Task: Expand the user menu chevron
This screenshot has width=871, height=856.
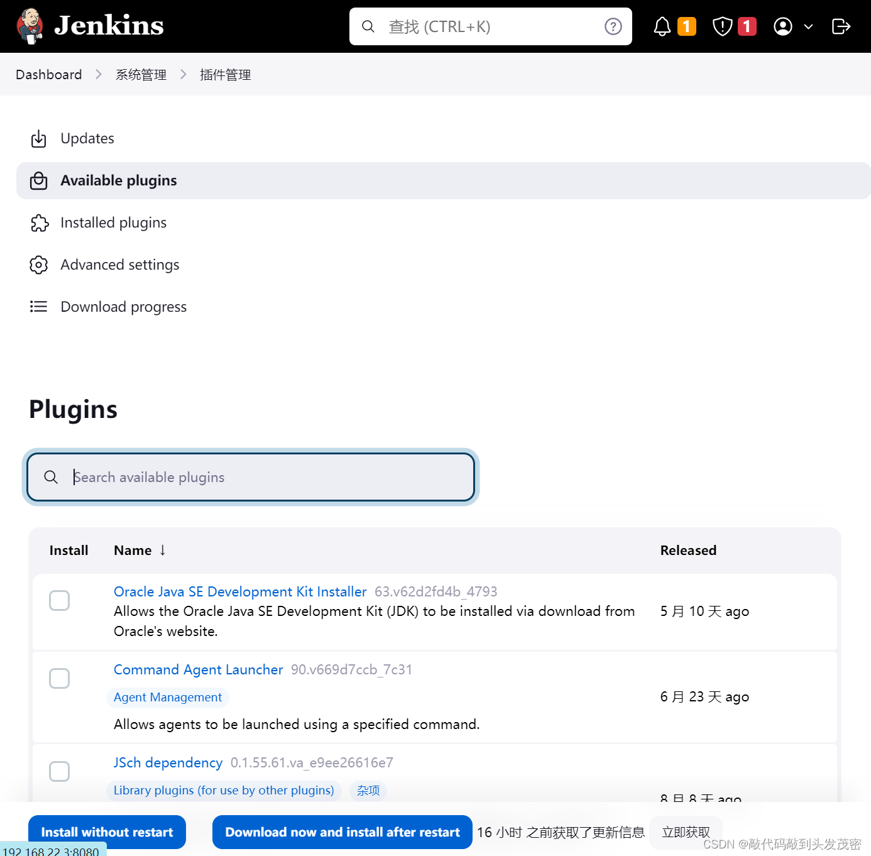Action: 809,26
